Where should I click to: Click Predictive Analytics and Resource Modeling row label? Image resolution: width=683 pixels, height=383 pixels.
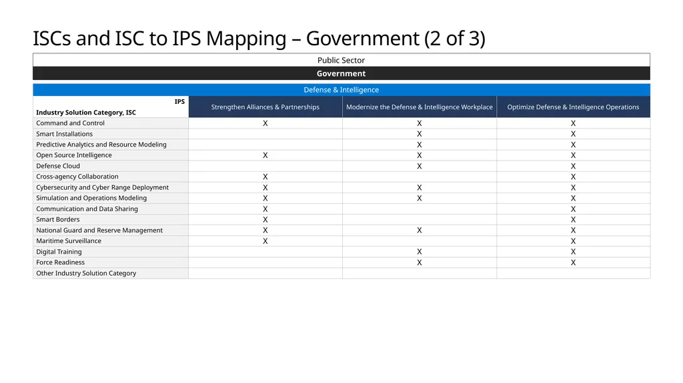tap(101, 145)
